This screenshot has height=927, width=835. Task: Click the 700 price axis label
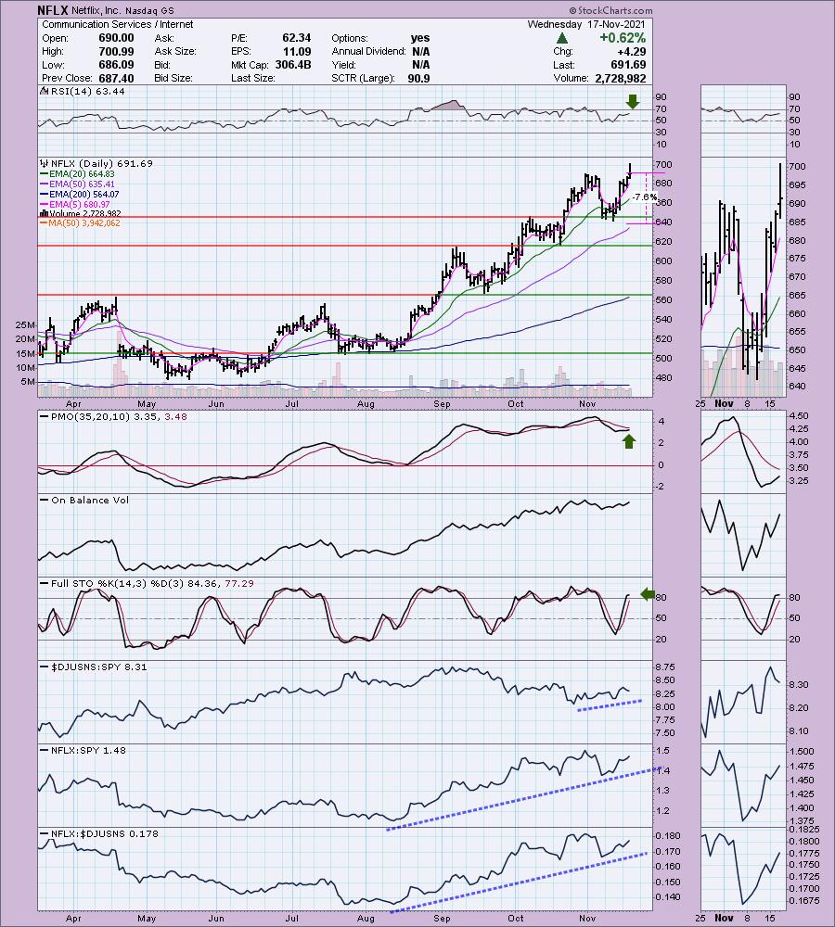663,164
